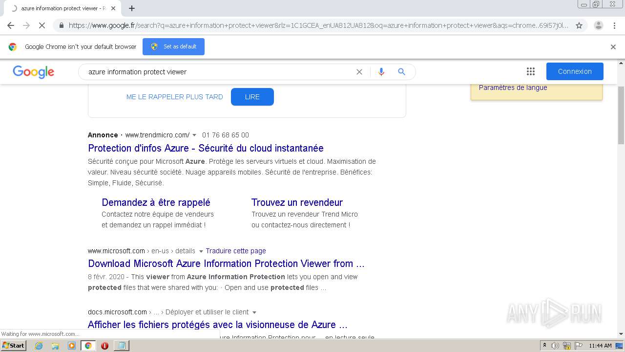Click Traduire cette page link
625x352 pixels.
point(236,251)
